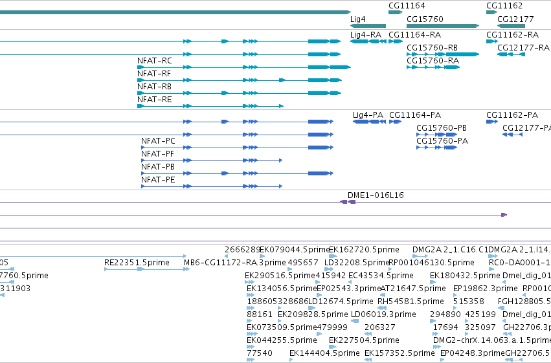Select the EK209828.5prime EST label

313,314
